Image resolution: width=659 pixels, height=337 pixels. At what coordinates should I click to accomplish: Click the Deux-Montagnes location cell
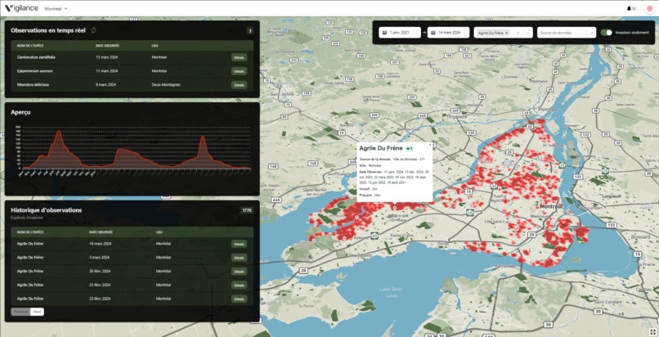(166, 85)
